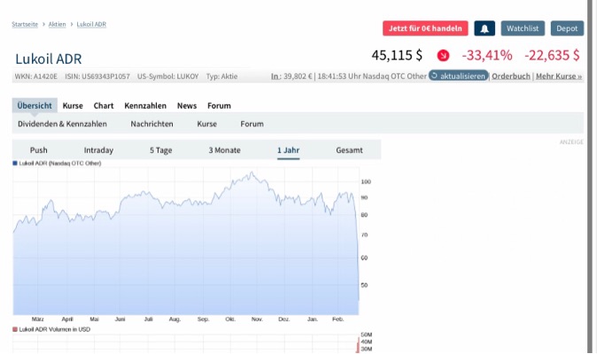This screenshot has width=597, height=354.
Task: Select 1 Jahr chart range
Action: 288,150
